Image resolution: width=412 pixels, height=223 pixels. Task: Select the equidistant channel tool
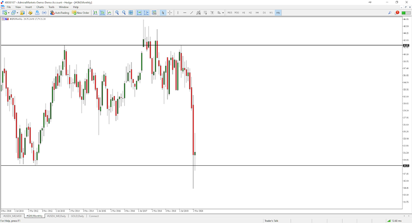199,13
